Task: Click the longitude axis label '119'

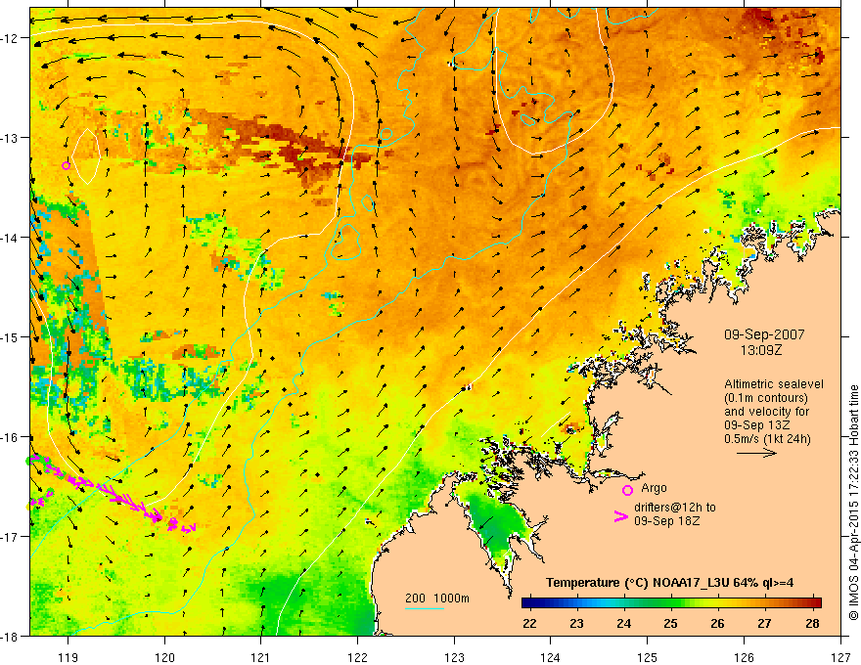Action: (x=68, y=657)
